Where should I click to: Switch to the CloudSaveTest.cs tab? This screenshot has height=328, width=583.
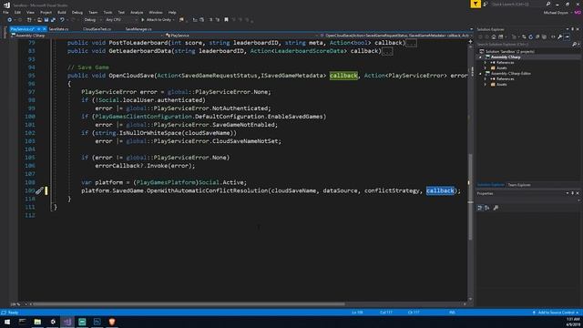[97, 29]
